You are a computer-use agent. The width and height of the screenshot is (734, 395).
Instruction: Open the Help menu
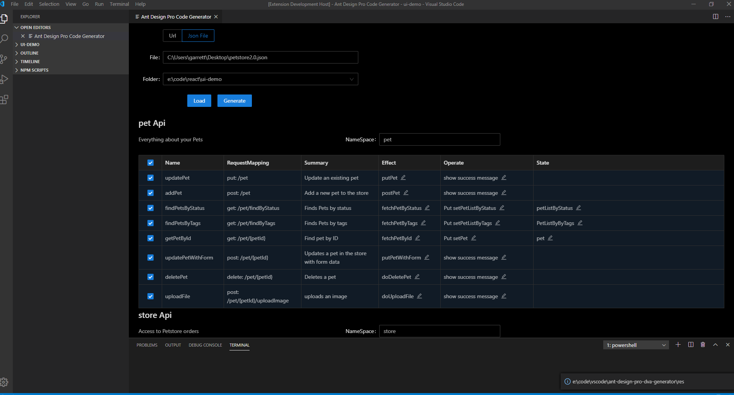pyautogui.click(x=140, y=4)
